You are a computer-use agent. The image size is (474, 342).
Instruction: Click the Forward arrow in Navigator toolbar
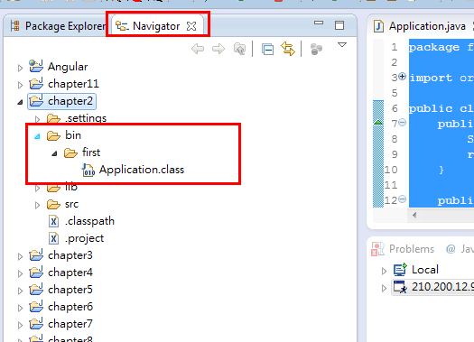(218, 49)
